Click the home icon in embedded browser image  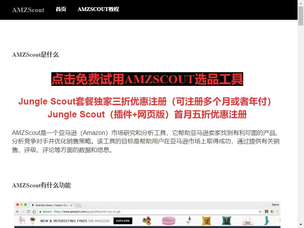point(34,212)
